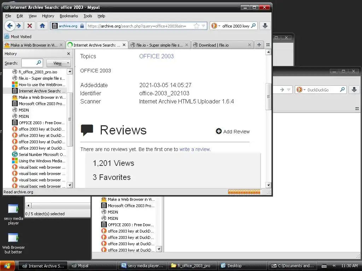This screenshot has height=271, width=362.
Task: Open the DuckDuckGo search engine selector
Action: [x=216, y=26]
